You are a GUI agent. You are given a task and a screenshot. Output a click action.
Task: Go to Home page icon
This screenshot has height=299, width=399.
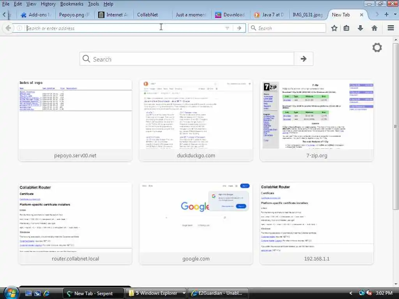click(374, 28)
